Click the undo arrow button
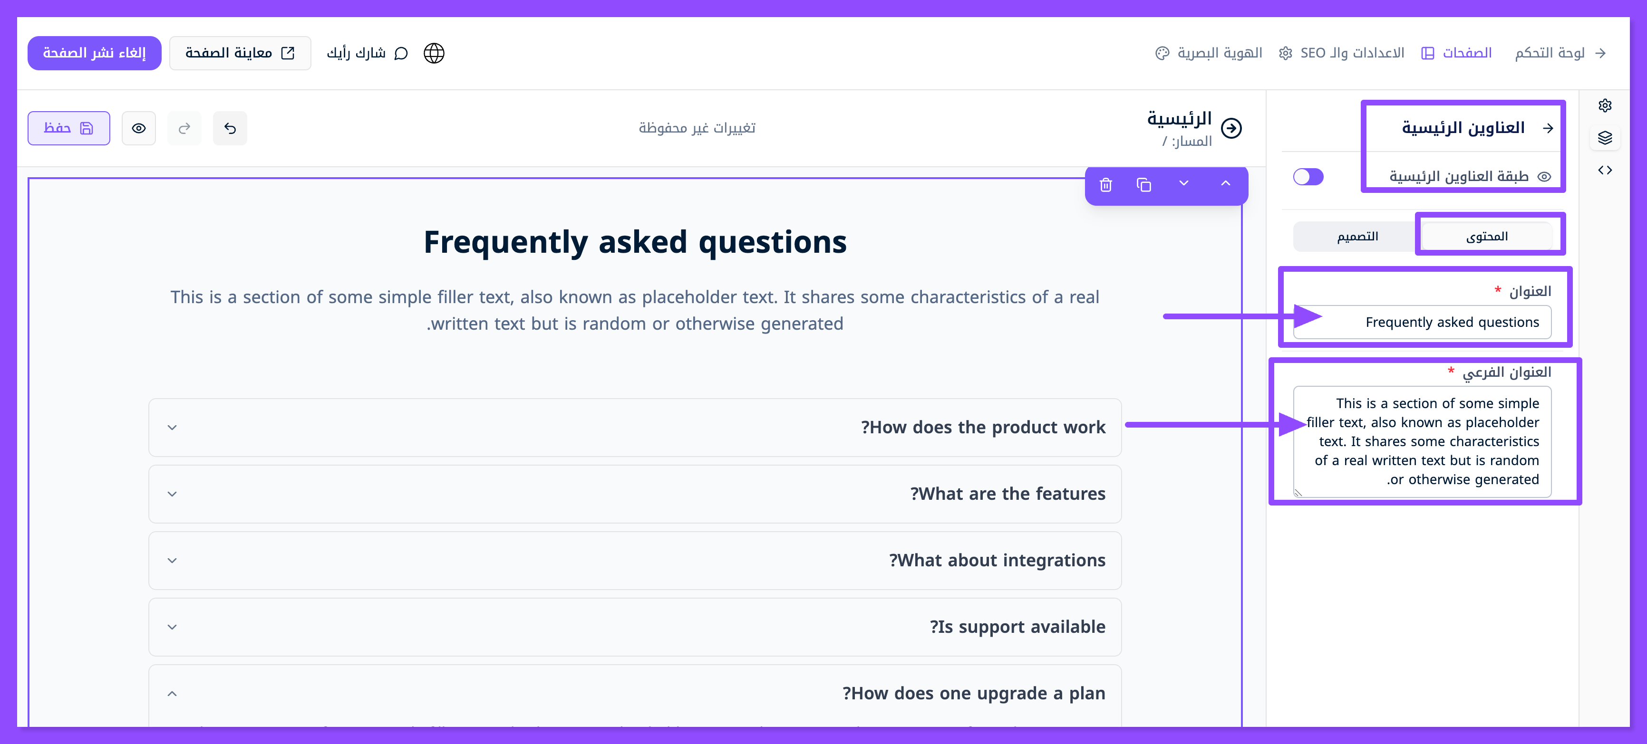This screenshot has height=744, width=1647. tap(230, 128)
